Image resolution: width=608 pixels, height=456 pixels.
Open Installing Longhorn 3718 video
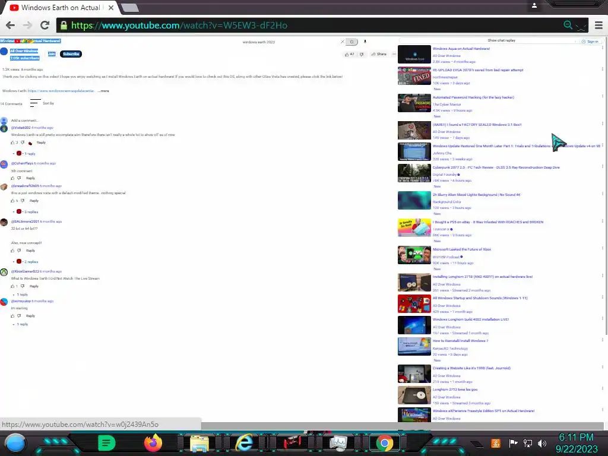click(x=483, y=277)
